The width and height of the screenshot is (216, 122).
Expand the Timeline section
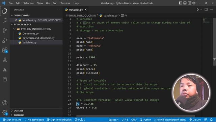(x=12, y=115)
